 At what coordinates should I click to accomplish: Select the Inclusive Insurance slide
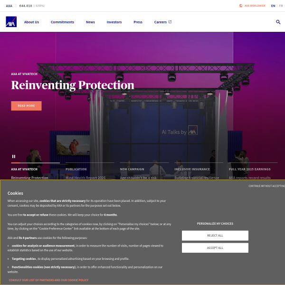click(199, 171)
